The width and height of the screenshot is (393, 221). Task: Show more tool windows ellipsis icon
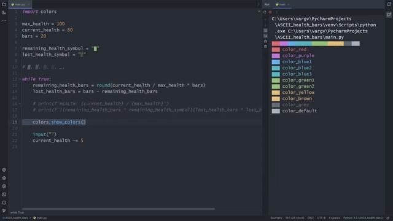[4, 20]
